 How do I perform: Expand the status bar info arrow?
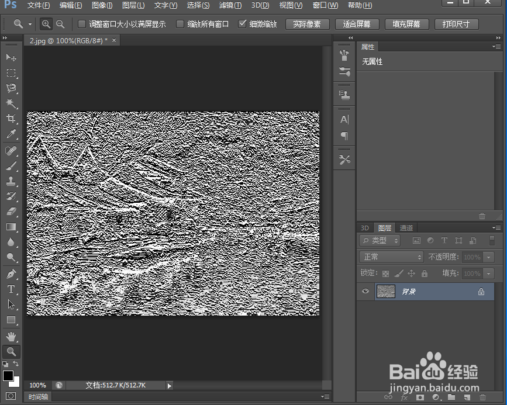pos(170,386)
